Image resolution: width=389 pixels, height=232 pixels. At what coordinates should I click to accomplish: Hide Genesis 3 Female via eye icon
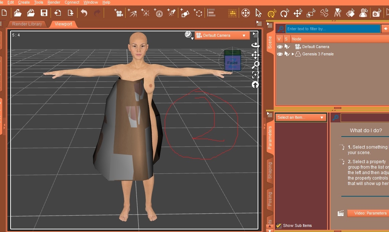click(x=279, y=54)
